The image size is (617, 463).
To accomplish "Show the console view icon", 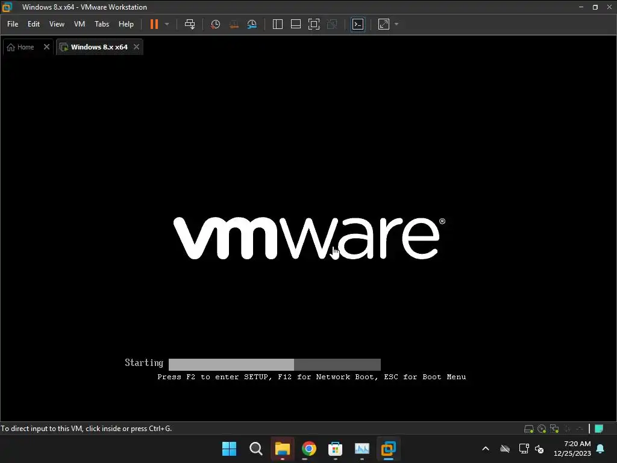I will (x=358, y=24).
